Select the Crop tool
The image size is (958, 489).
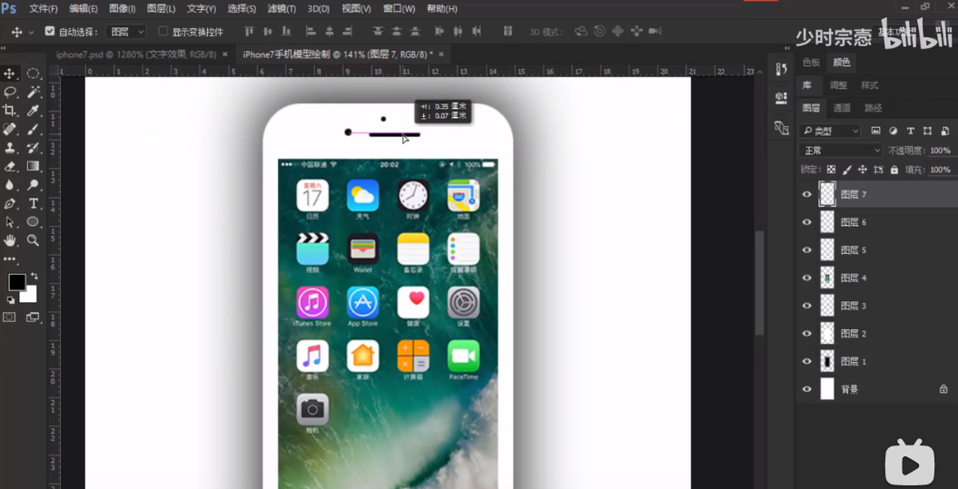click(10, 111)
